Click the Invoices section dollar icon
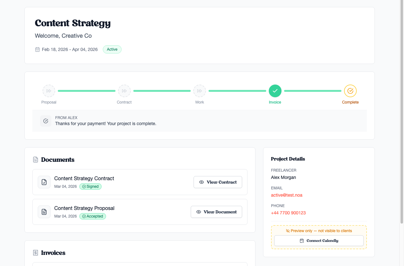Viewport: 404px width, 266px height. point(36,253)
